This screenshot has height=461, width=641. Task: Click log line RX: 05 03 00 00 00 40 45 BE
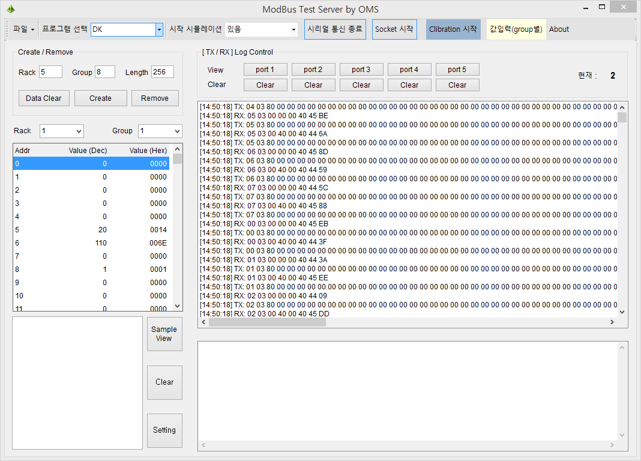264,116
